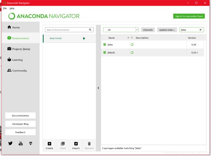Click the T column header

[x=132, y=38]
